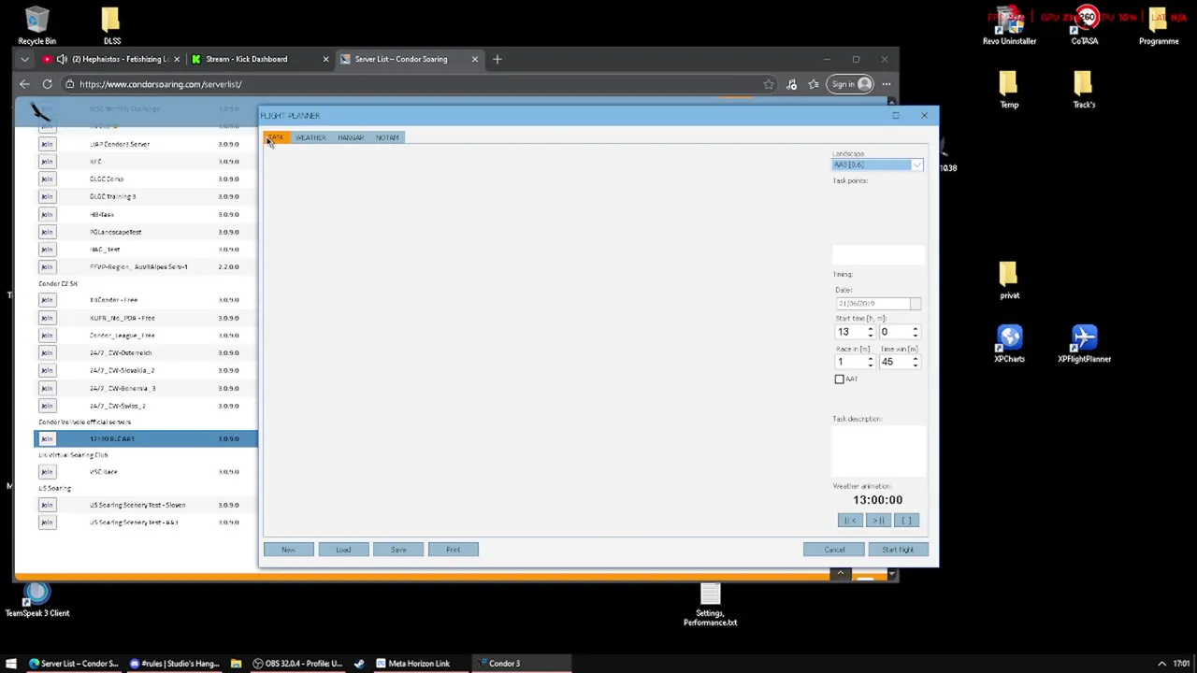1197x673 pixels.
Task: Click the Start time minutes spinner arrows
Action: 916,332
